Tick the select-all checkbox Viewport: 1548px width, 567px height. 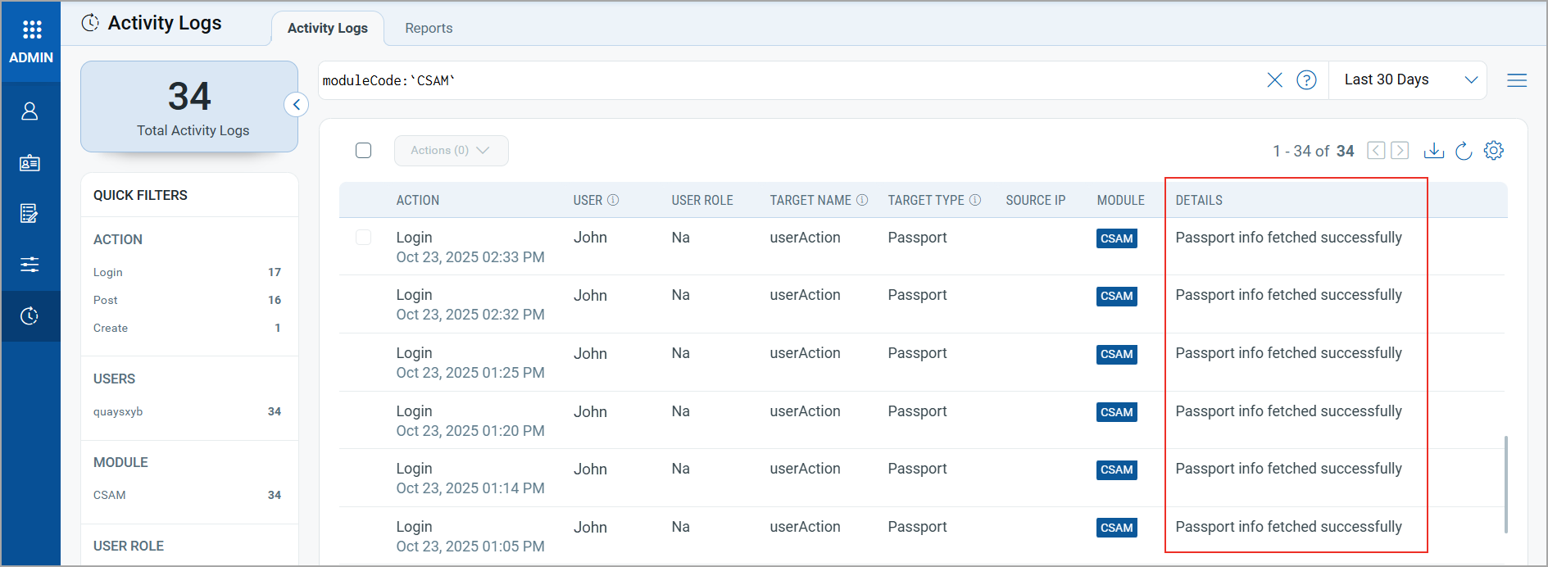click(364, 151)
